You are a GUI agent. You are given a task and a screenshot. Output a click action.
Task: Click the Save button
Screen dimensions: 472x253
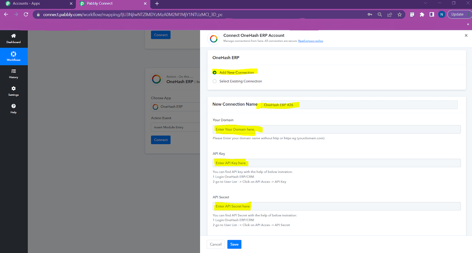[234, 244]
